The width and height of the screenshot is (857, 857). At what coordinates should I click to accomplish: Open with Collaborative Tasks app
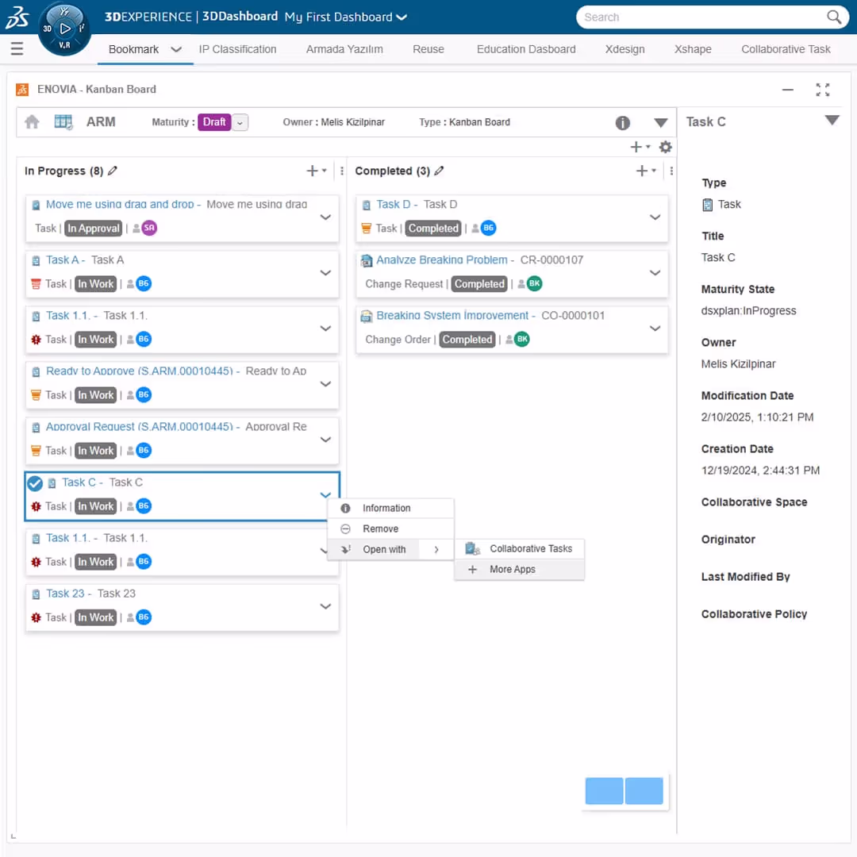(x=519, y=549)
